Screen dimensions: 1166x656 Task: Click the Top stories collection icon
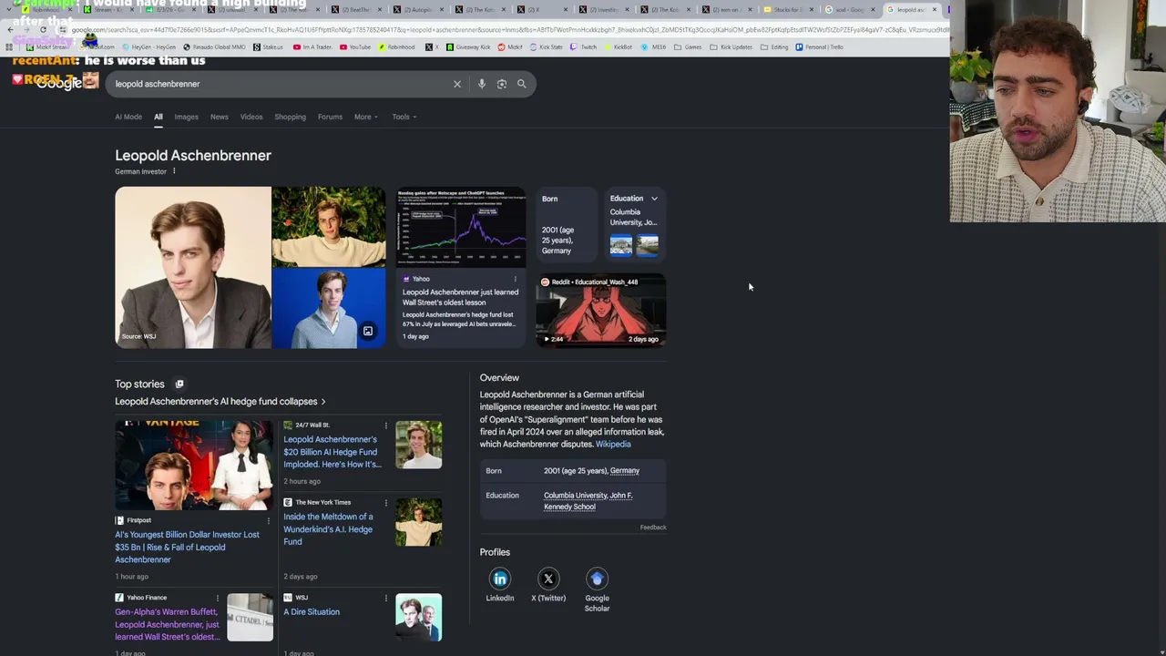tap(179, 384)
